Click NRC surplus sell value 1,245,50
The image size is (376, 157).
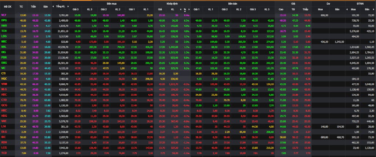click(x=339, y=41)
